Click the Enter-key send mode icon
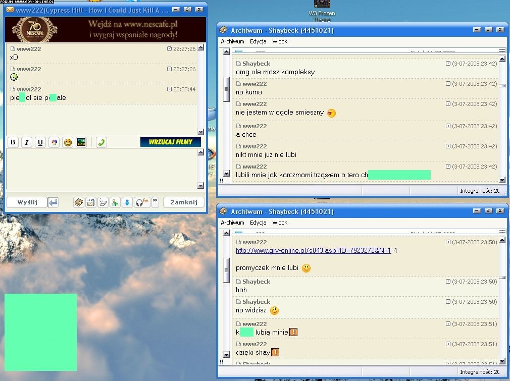Screen dimensions: 510x381 pyautogui.click(x=53, y=202)
